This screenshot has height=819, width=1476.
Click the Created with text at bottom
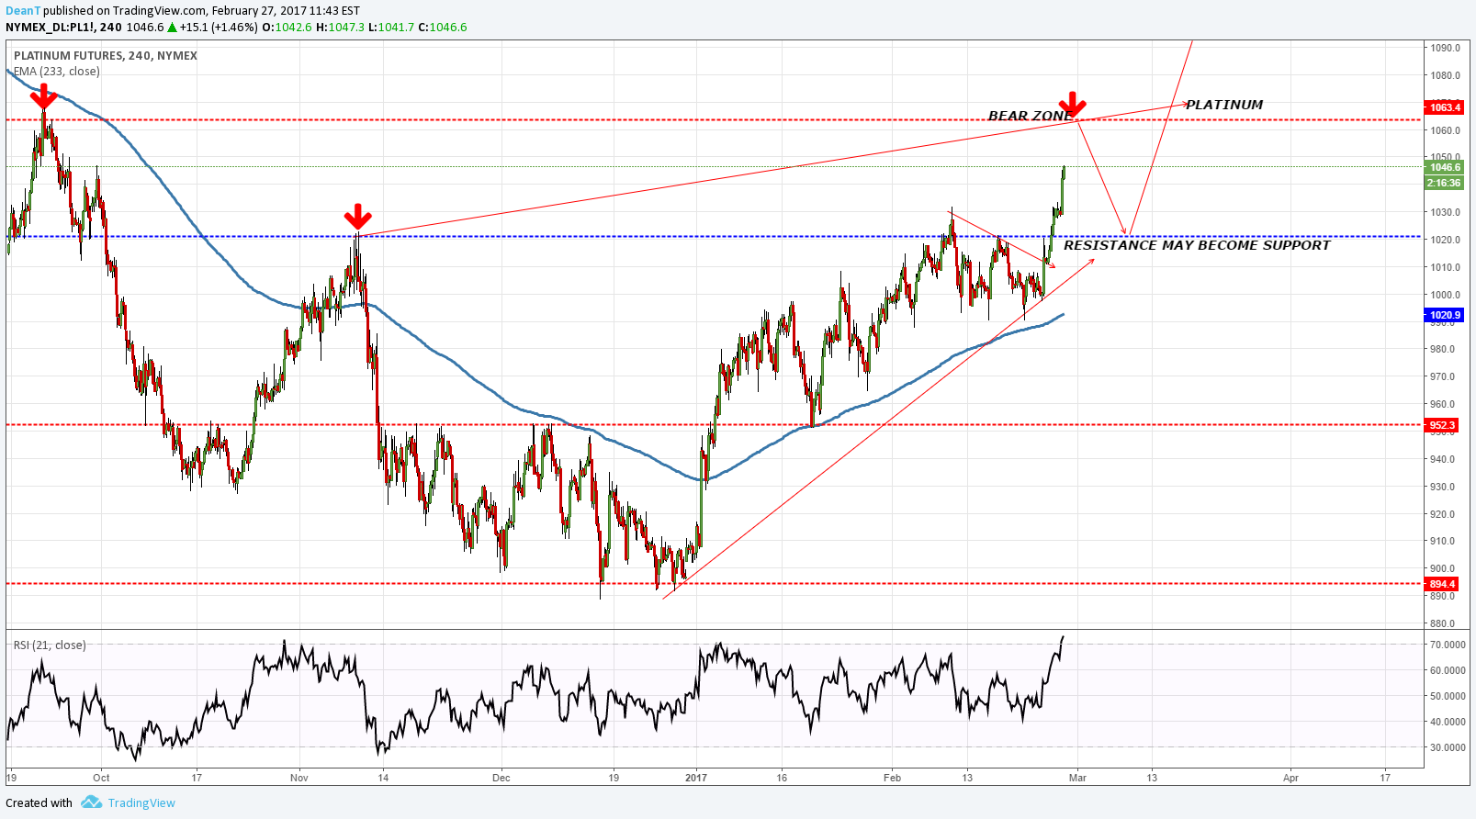point(39,802)
